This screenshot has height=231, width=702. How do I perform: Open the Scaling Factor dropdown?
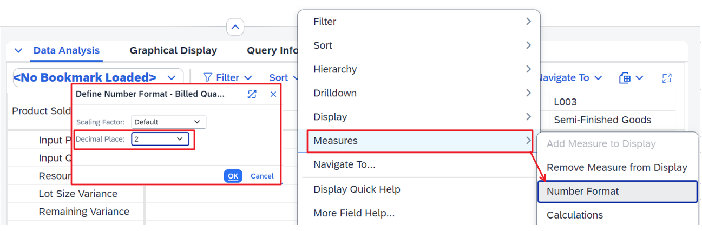[x=168, y=122]
